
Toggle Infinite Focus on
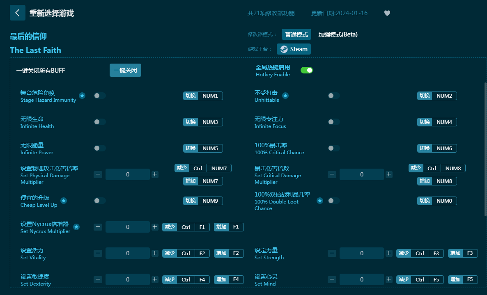333,122
